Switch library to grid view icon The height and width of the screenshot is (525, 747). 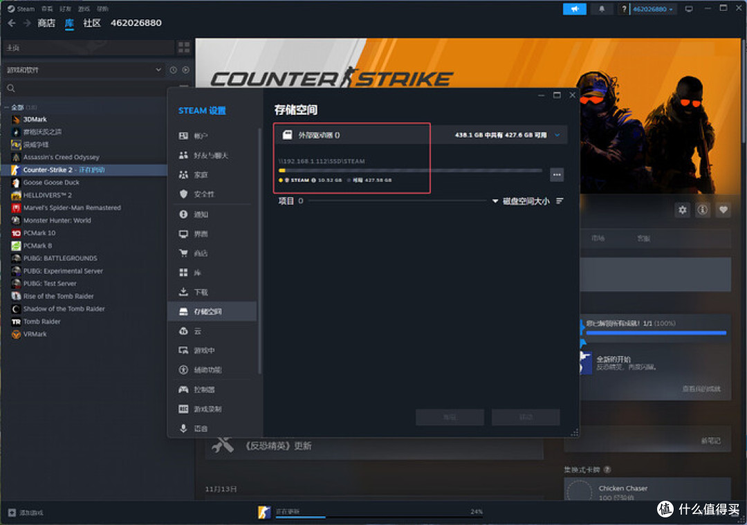[x=184, y=47]
